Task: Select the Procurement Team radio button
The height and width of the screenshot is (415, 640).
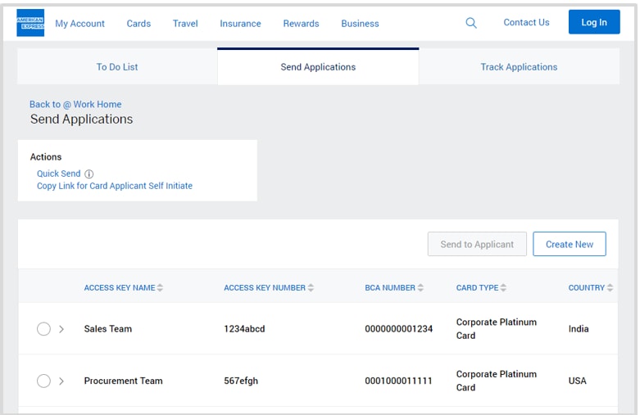Action: (43, 381)
